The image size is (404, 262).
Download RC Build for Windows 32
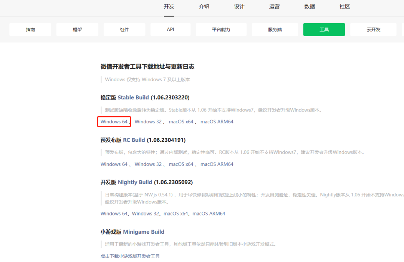[148, 164]
